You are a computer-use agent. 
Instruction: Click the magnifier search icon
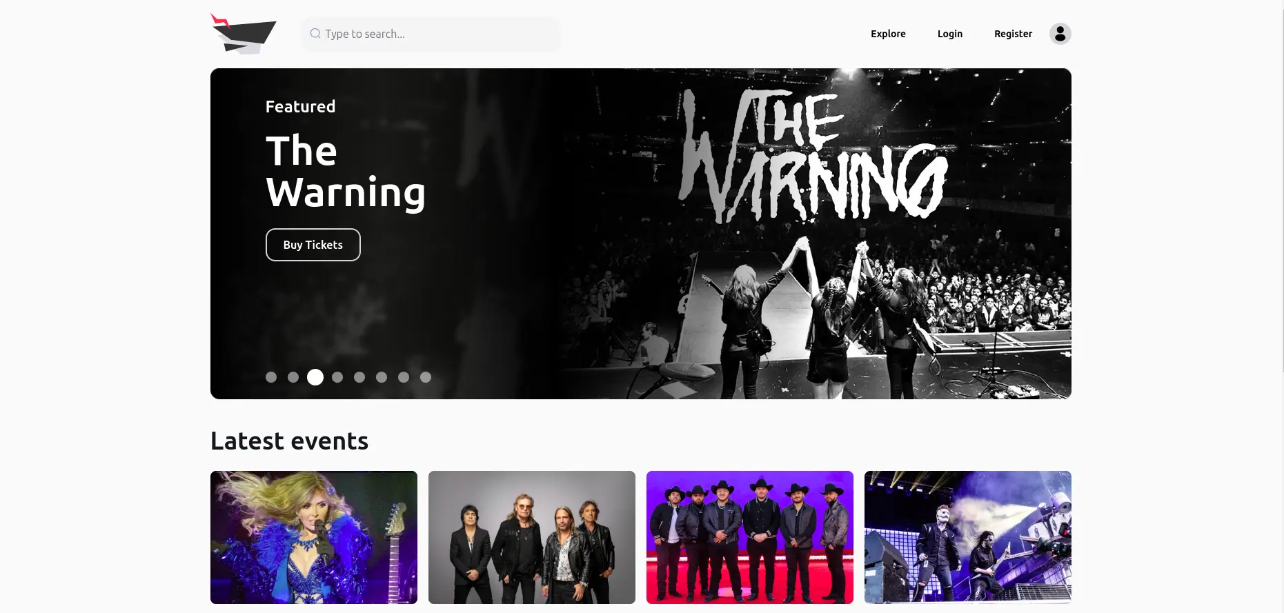(x=315, y=34)
